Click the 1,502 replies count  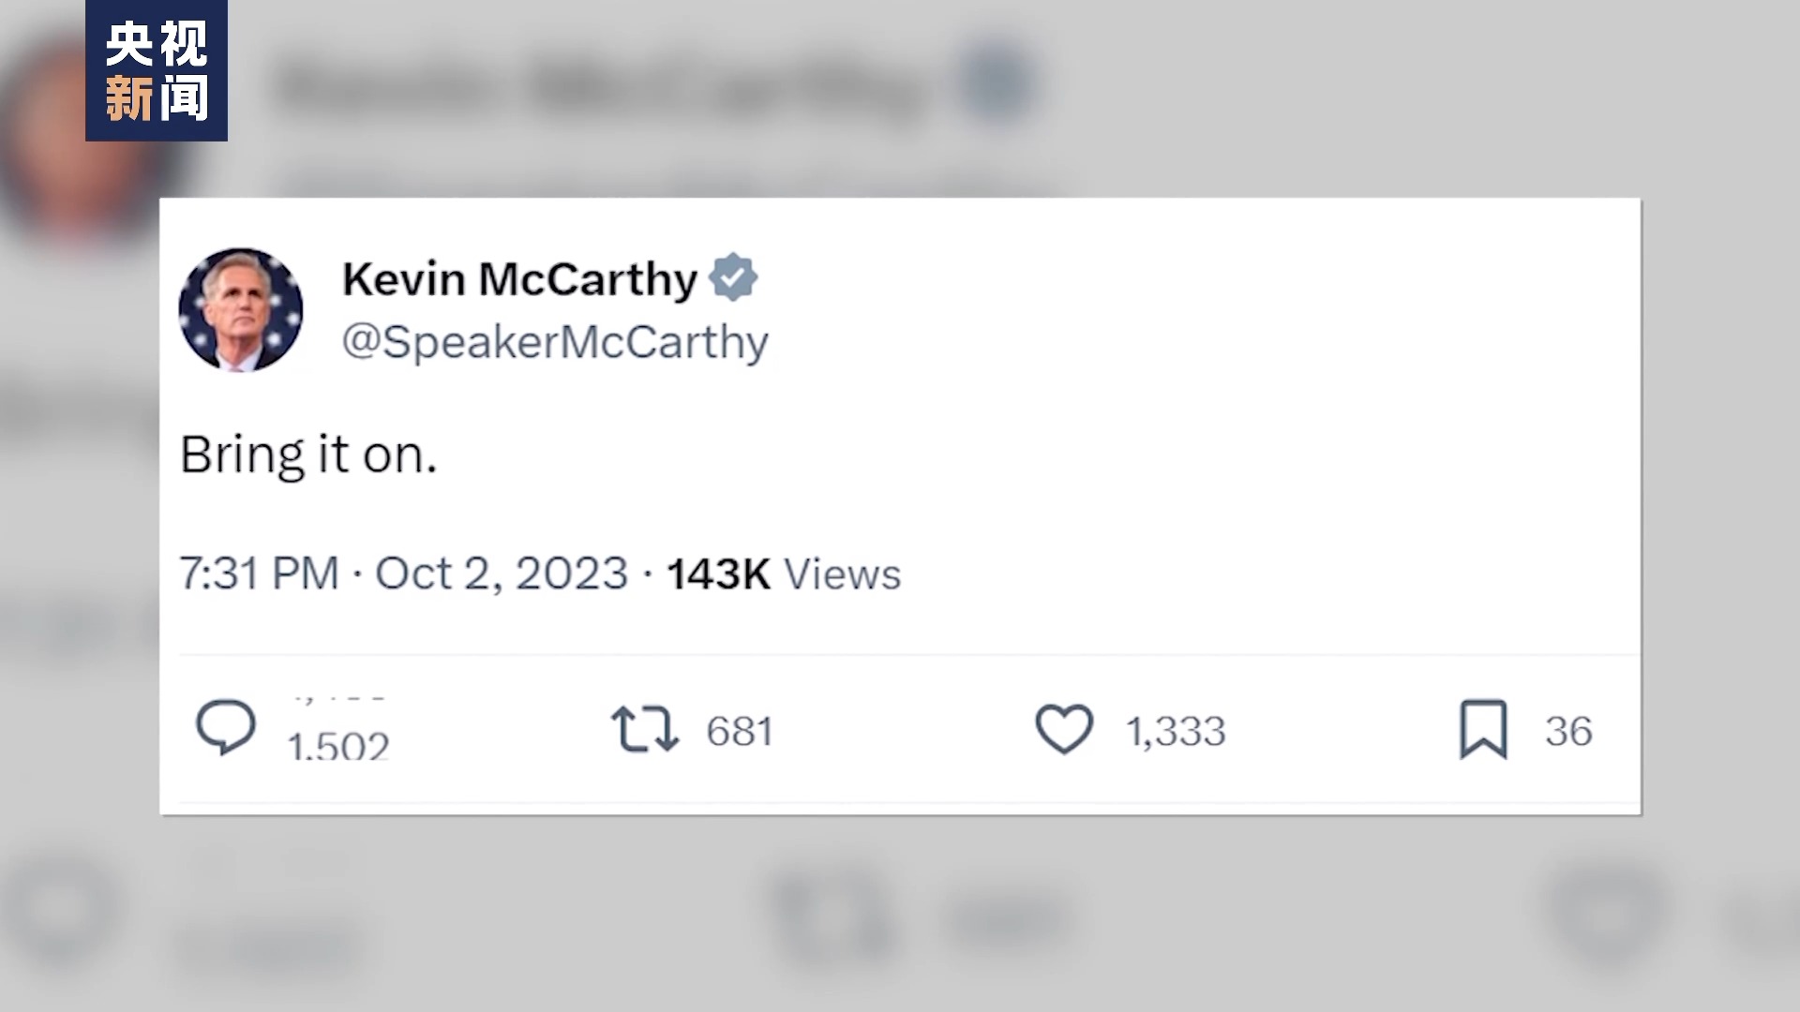point(338,745)
